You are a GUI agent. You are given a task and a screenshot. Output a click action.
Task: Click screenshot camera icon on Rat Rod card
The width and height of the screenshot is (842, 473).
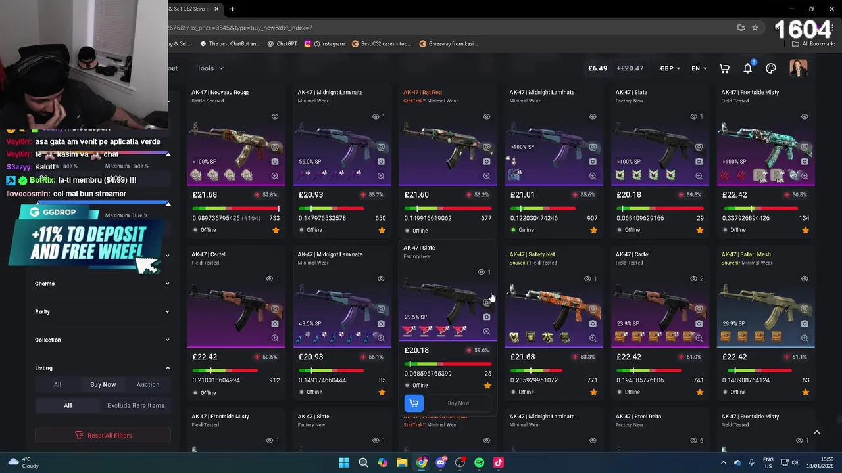[x=487, y=162]
